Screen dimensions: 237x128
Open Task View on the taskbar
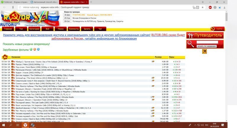click(18, 125)
